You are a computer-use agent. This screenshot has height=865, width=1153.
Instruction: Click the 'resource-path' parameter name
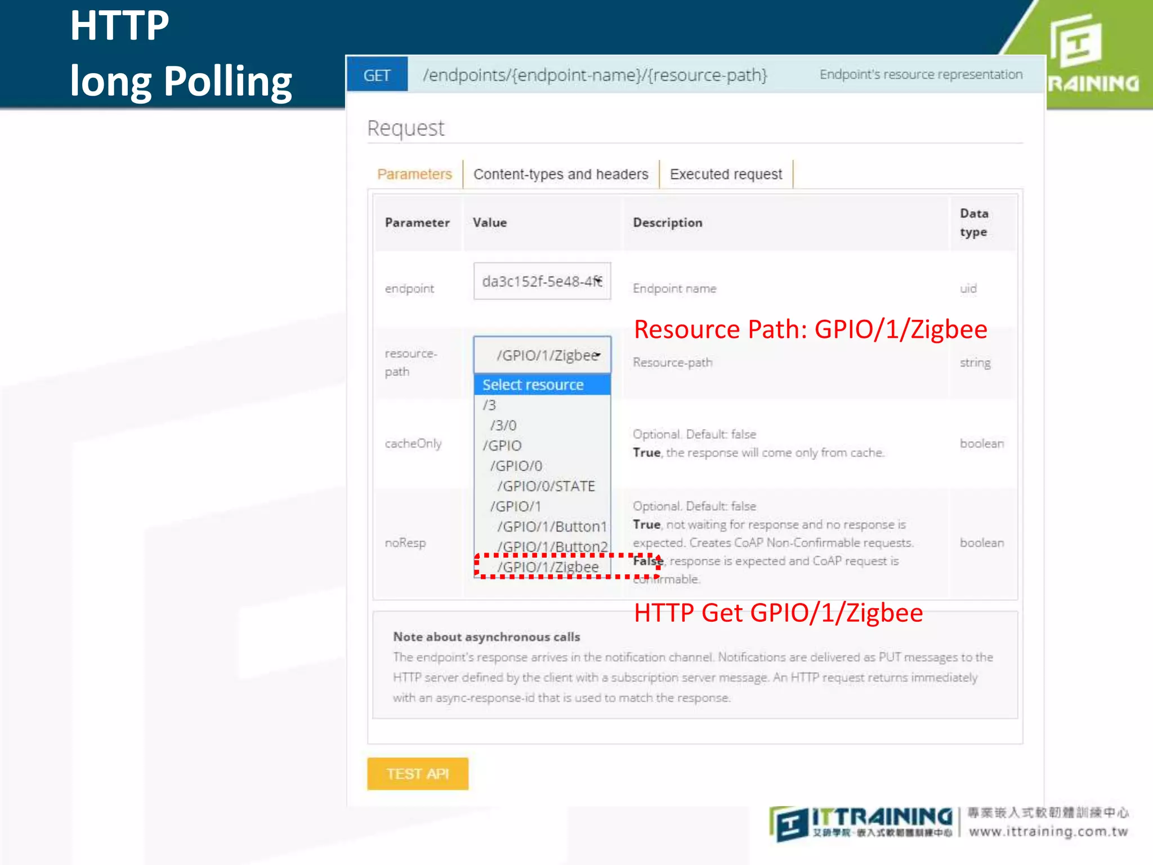pyautogui.click(x=411, y=362)
